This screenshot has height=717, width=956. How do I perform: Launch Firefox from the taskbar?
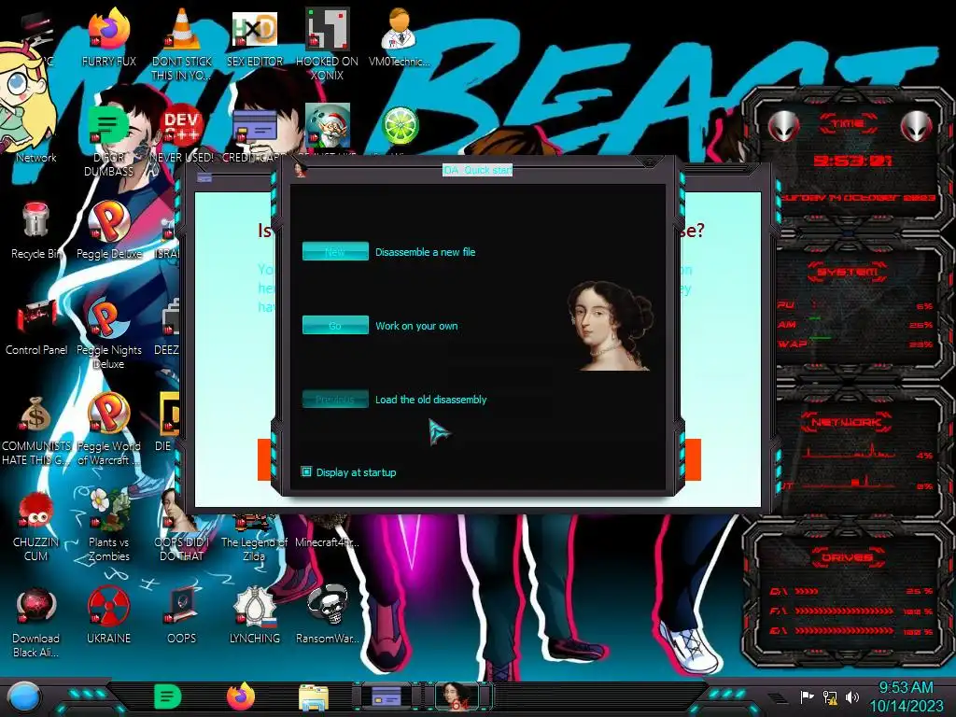(241, 696)
